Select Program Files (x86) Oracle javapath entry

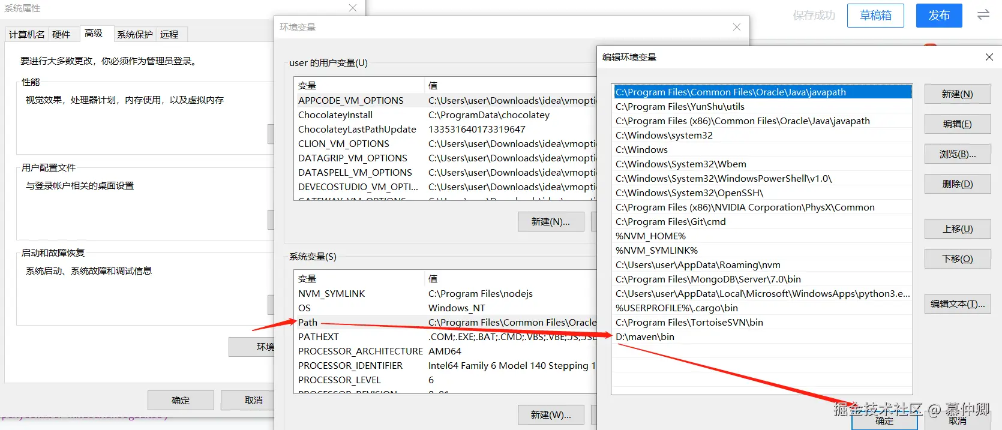(762, 121)
